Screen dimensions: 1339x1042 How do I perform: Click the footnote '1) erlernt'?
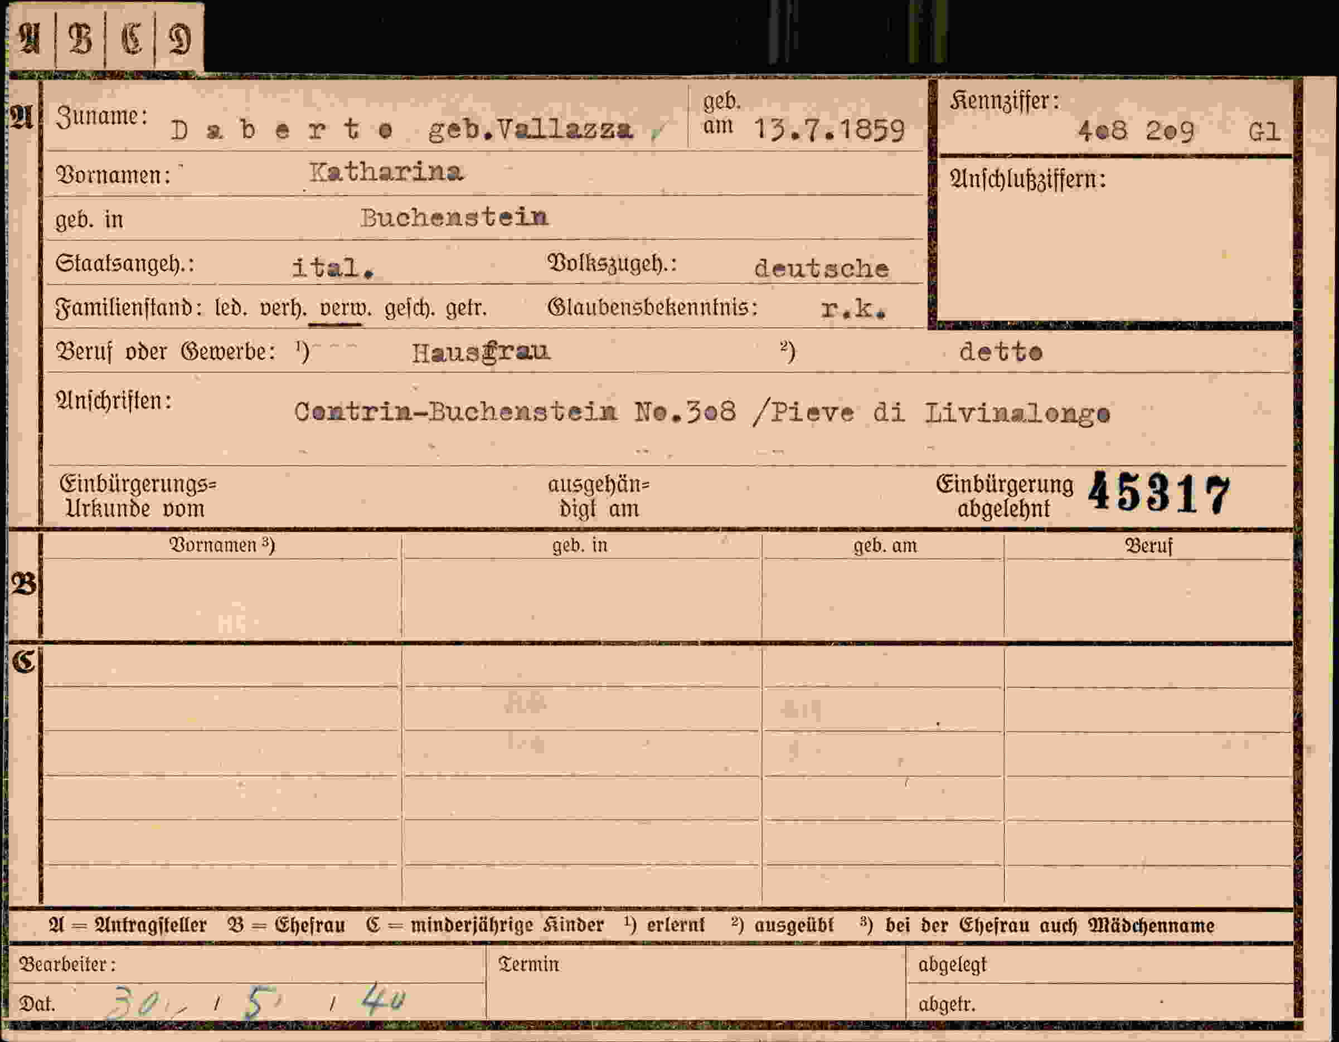pos(664,925)
